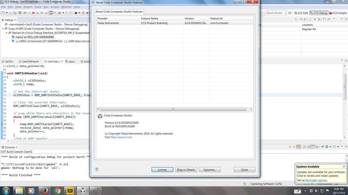Show hidden tray icons arrow
Screen dimensions: 348x195
point(306,191)
